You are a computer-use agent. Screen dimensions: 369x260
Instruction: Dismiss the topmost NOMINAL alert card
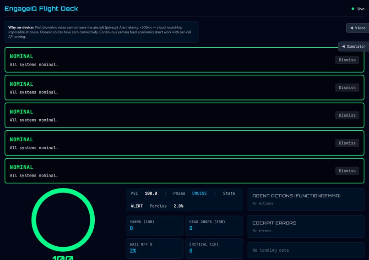coord(347,60)
